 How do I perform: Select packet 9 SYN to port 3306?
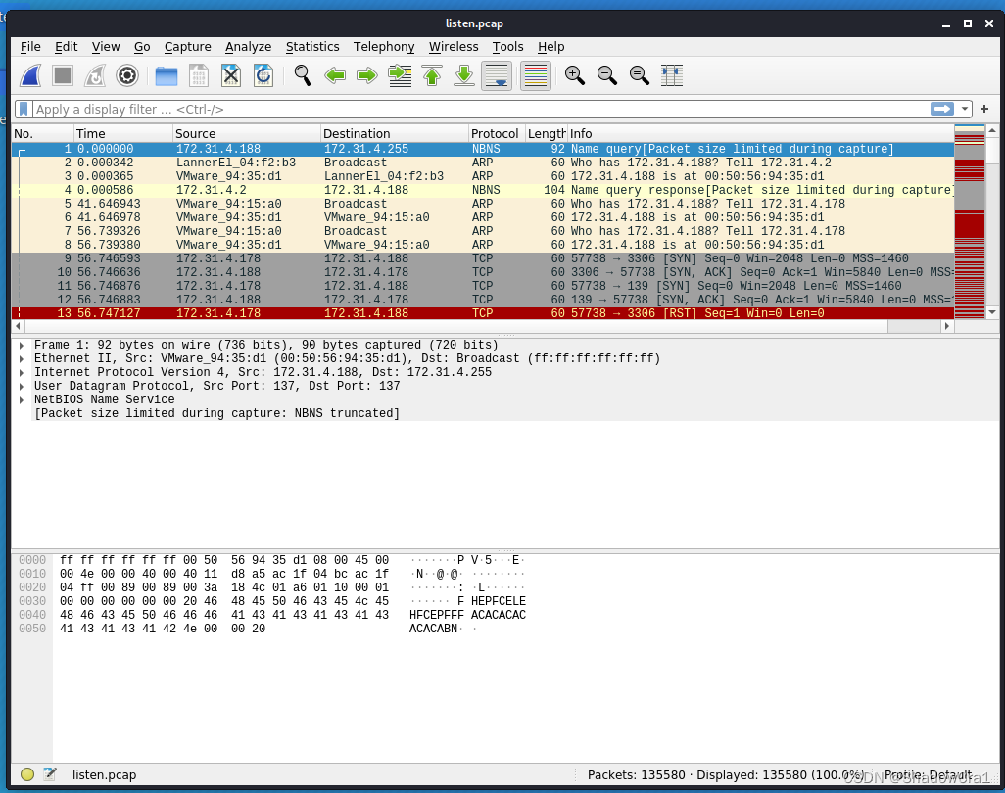click(483, 258)
